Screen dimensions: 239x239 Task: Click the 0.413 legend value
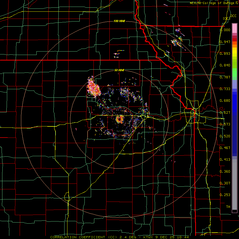[x=225, y=160]
